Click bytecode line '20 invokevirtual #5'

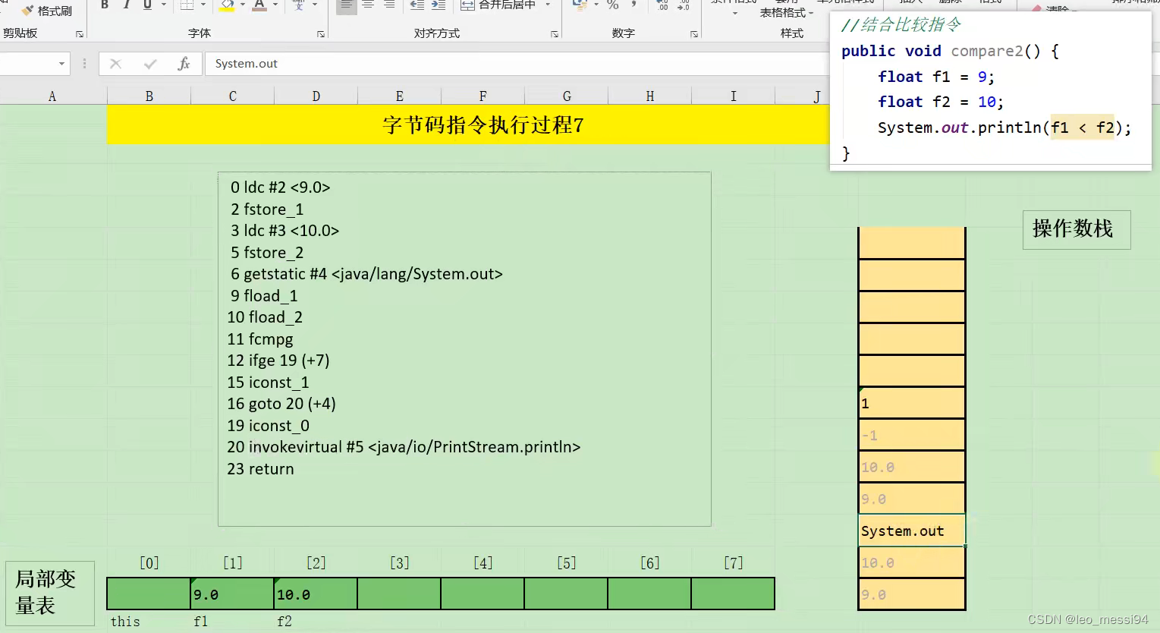coord(404,447)
